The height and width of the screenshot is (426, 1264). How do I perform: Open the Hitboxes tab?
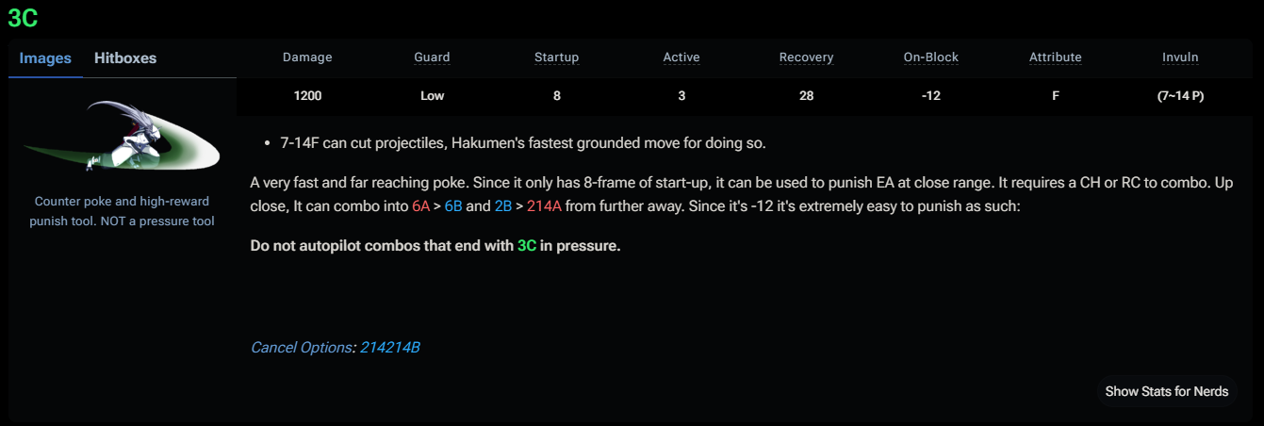125,58
